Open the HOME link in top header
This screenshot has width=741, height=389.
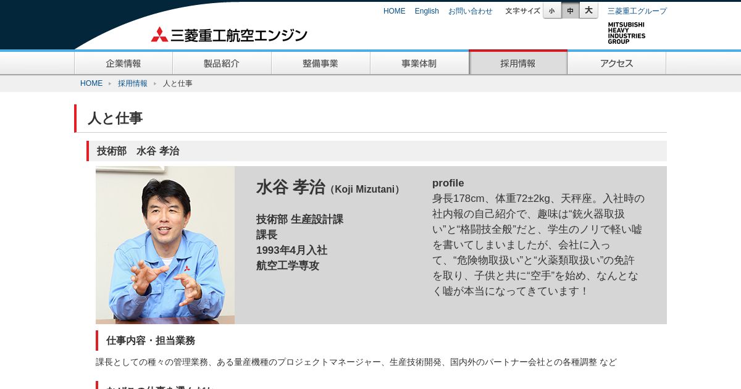click(x=395, y=11)
